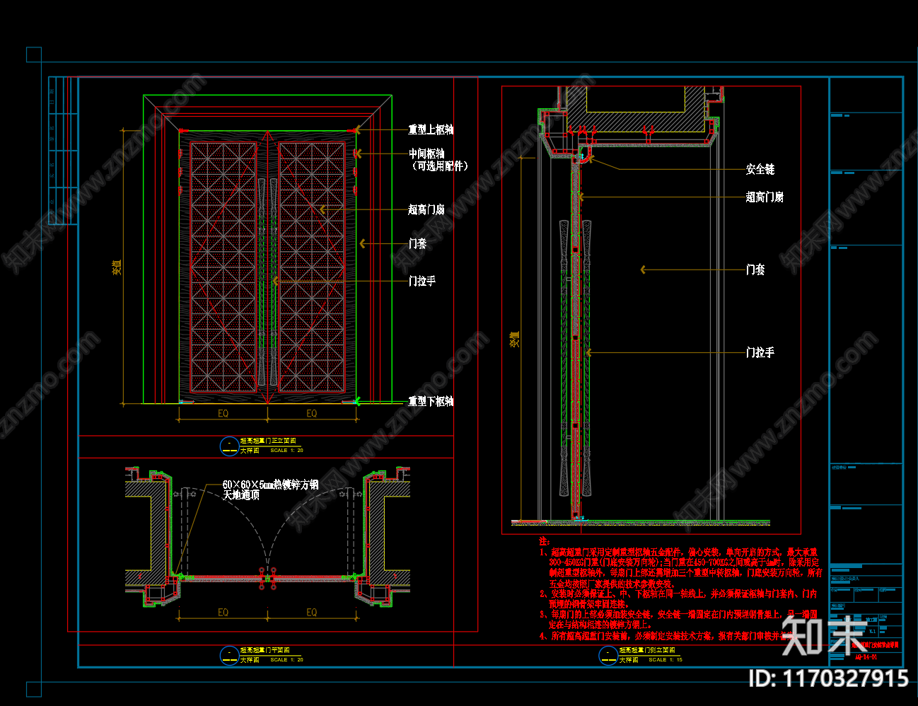Click the SCALE 1: 15 text

click(x=666, y=659)
